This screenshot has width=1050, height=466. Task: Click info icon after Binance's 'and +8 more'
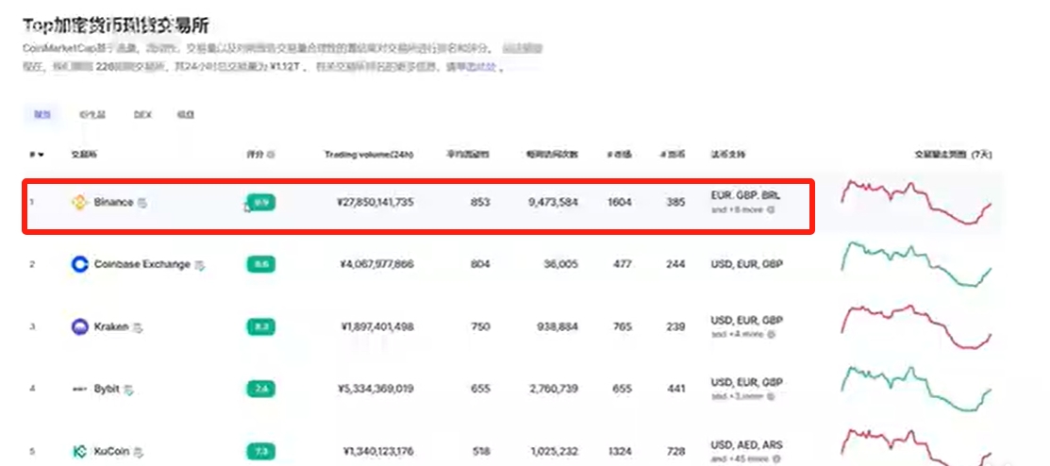pyautogui.click(x=770, y=209)
